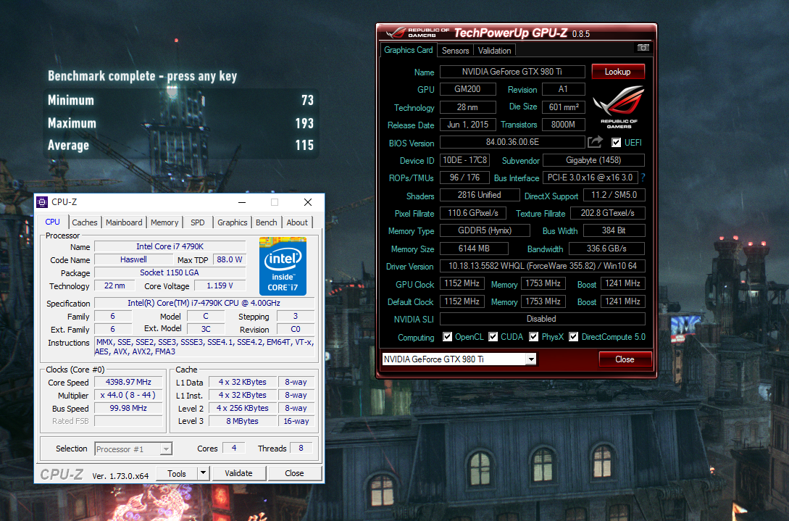Click the Memory Size value 6144 MB
The width and height of the screenshot is (789, 521).
pos(474,248)
